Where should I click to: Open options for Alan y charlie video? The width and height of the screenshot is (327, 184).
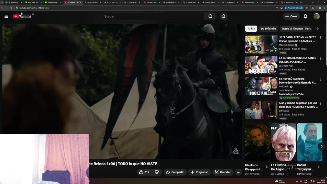(x=321, y=103)
